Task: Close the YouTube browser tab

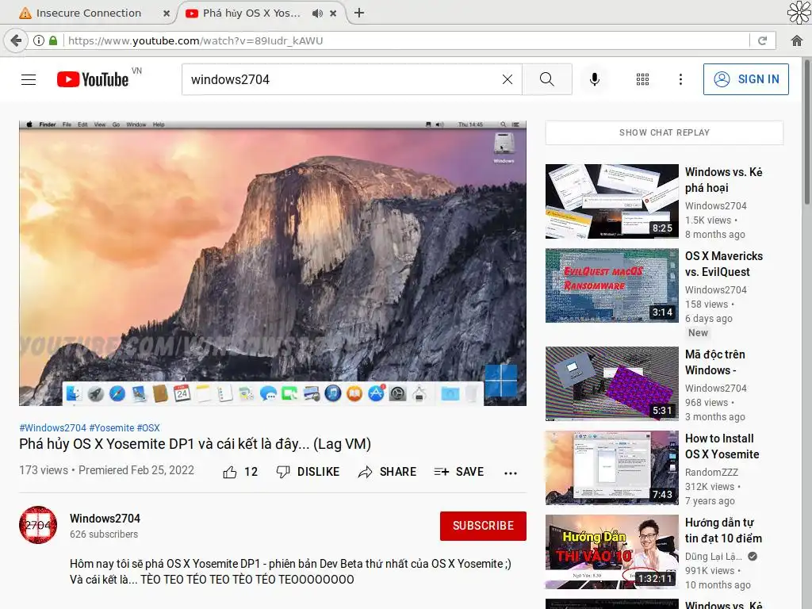Action: coord(334,13)
